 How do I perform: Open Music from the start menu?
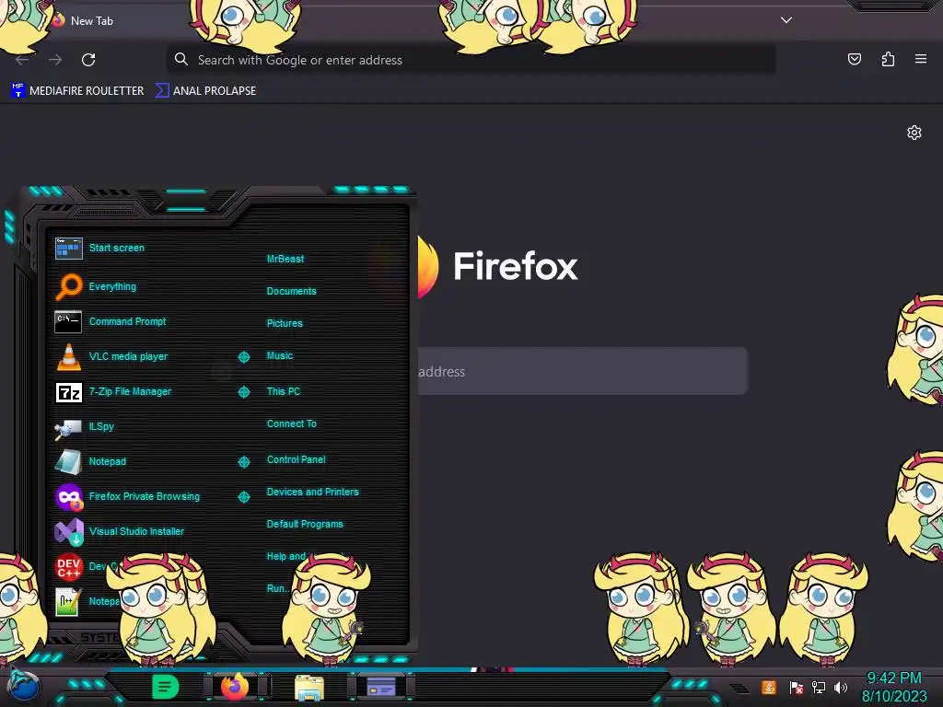pyautogui.click(x=280, y=356)
